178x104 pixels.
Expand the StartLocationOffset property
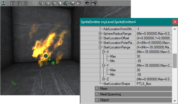pyautogui.click(x=100, y=38)
